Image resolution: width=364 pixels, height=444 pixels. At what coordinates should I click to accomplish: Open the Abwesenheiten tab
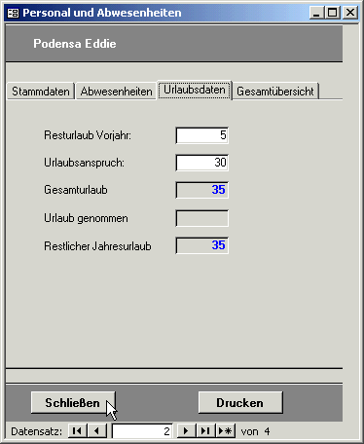pyautogui.click(x=116, y=92)
